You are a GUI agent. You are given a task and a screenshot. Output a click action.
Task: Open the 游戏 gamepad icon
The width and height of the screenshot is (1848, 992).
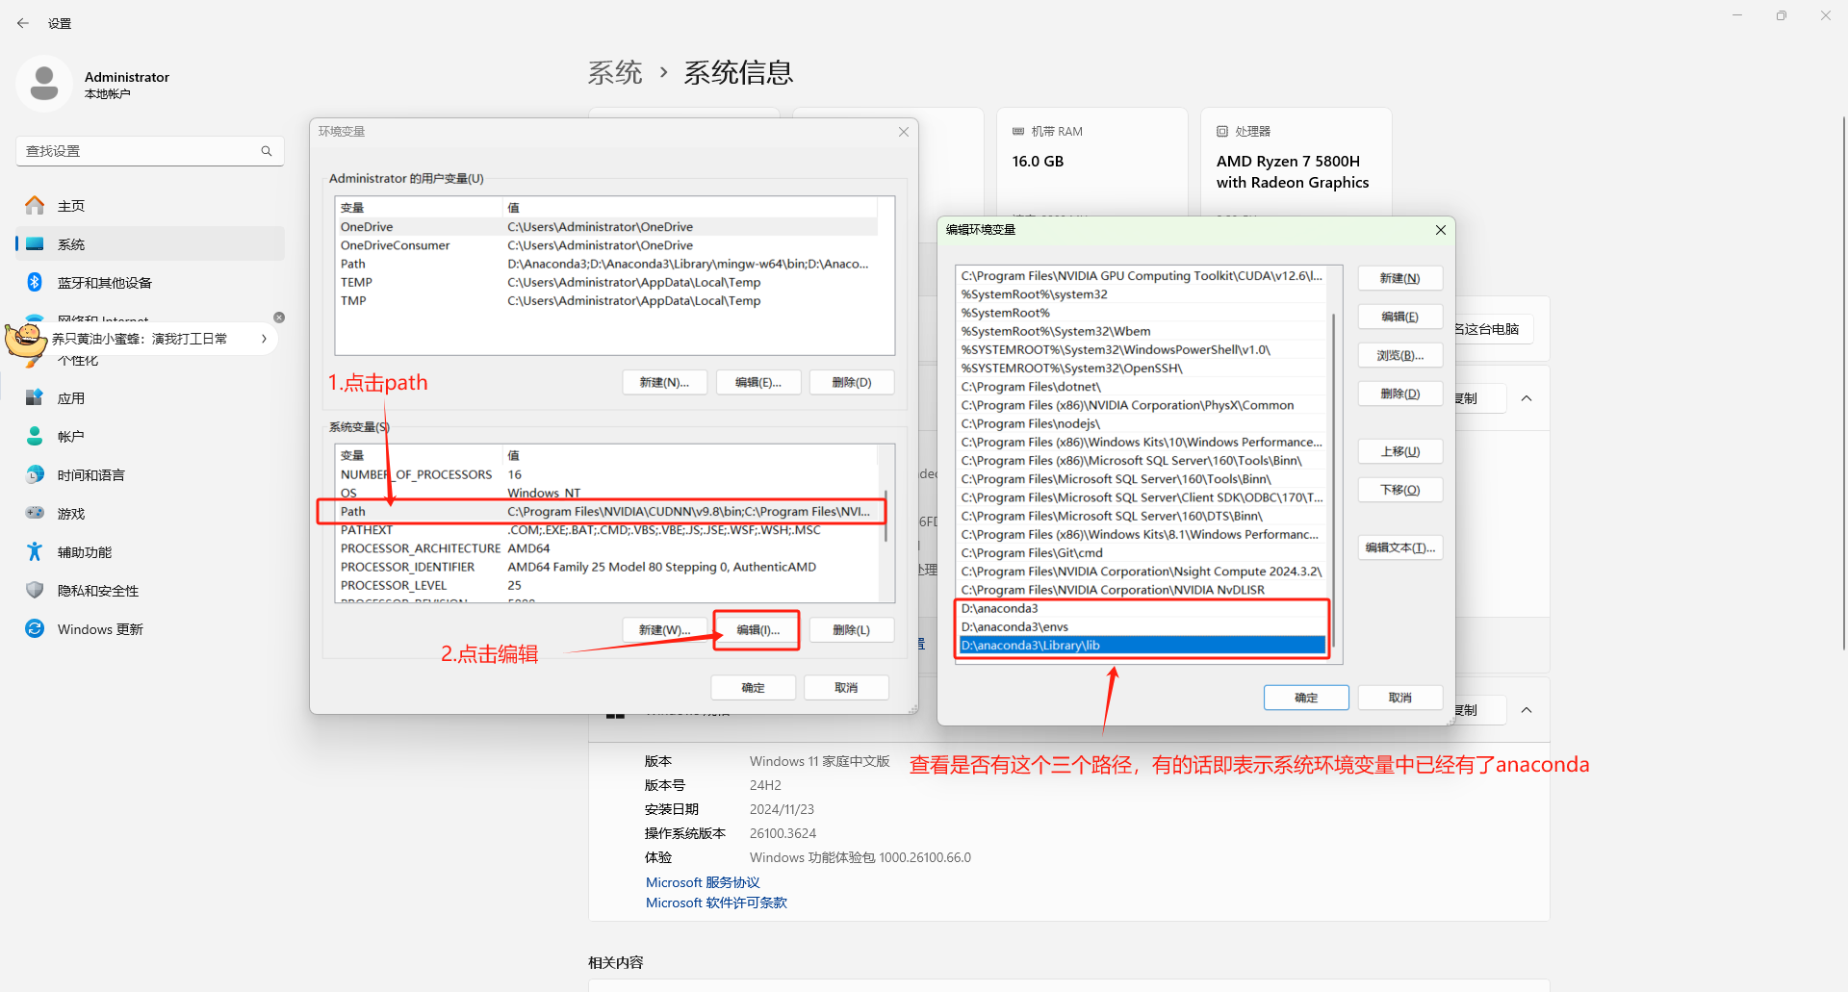pos(35,513)
